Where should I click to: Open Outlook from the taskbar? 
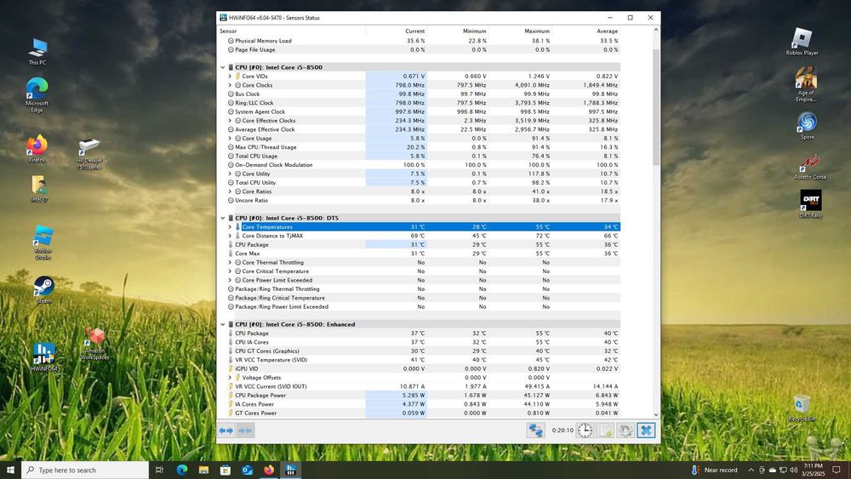click(x=247, y=470)
